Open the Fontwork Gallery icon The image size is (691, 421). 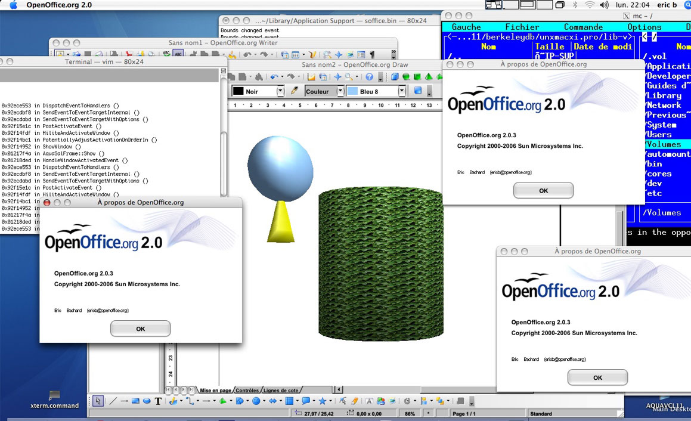[369, 401]
